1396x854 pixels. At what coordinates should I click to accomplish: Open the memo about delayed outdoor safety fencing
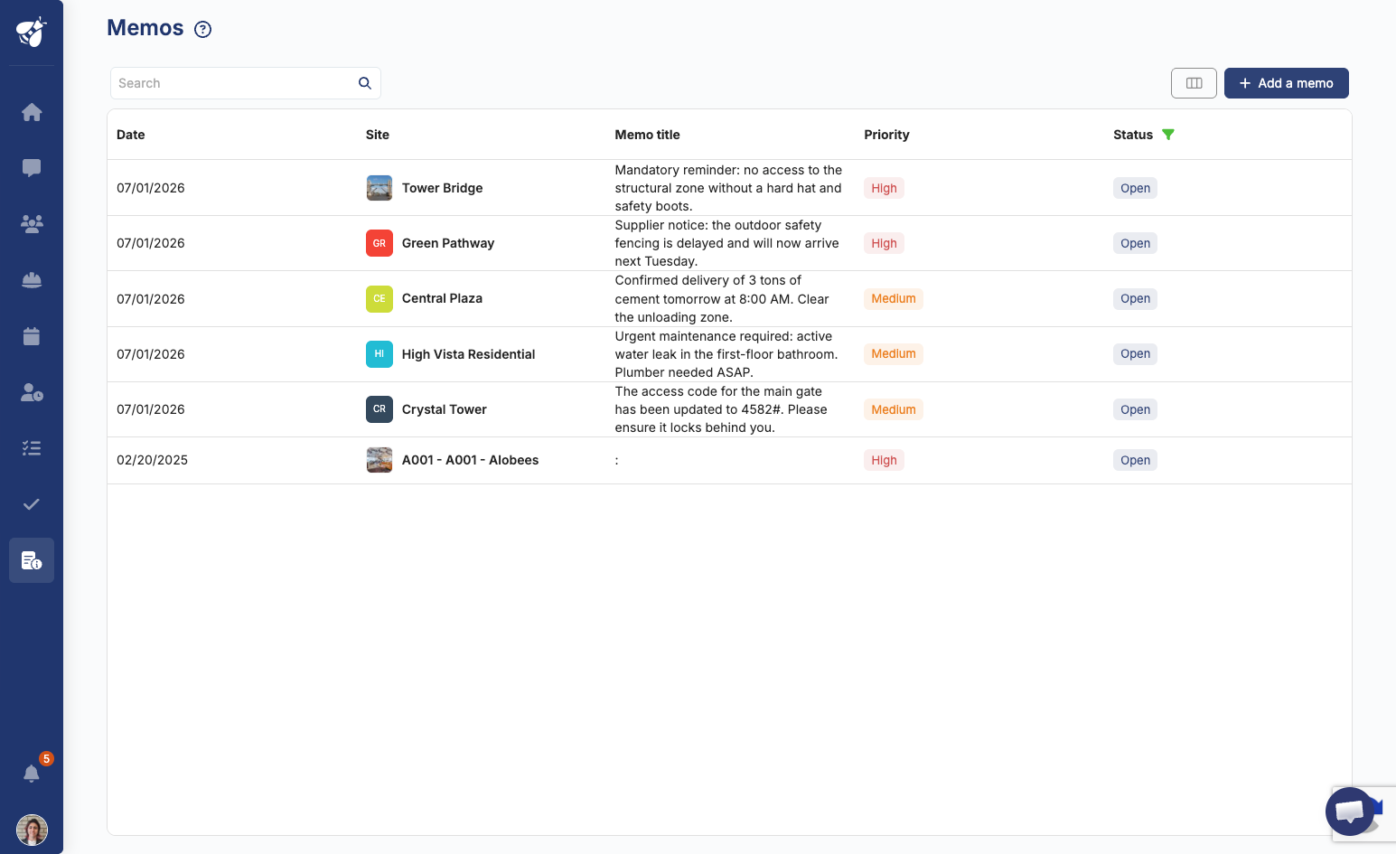(x=726, y=243)
